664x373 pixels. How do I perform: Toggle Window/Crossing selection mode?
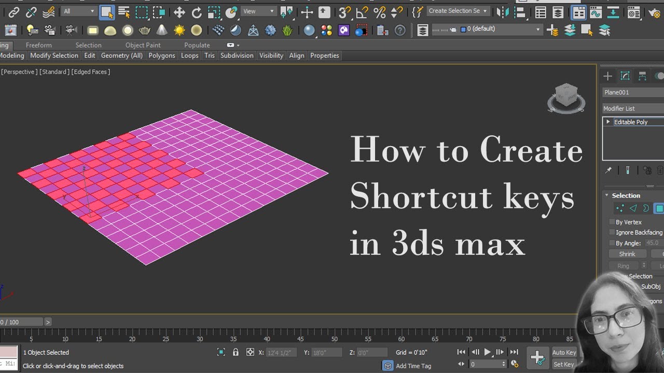(x=159, y=12)
